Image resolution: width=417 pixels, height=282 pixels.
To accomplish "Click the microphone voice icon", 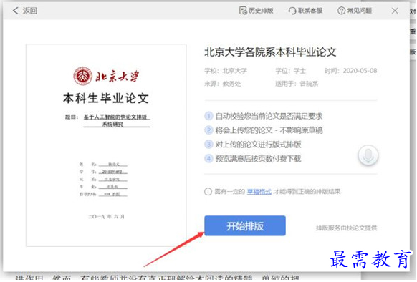I will pyautogui.click(x=368, y=155).
